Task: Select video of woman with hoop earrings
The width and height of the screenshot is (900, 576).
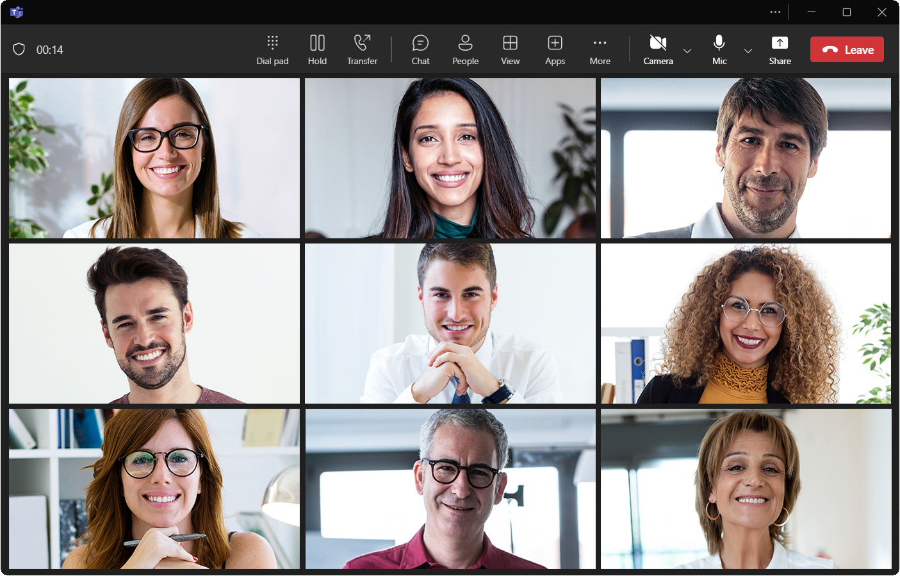Action: 746,489
